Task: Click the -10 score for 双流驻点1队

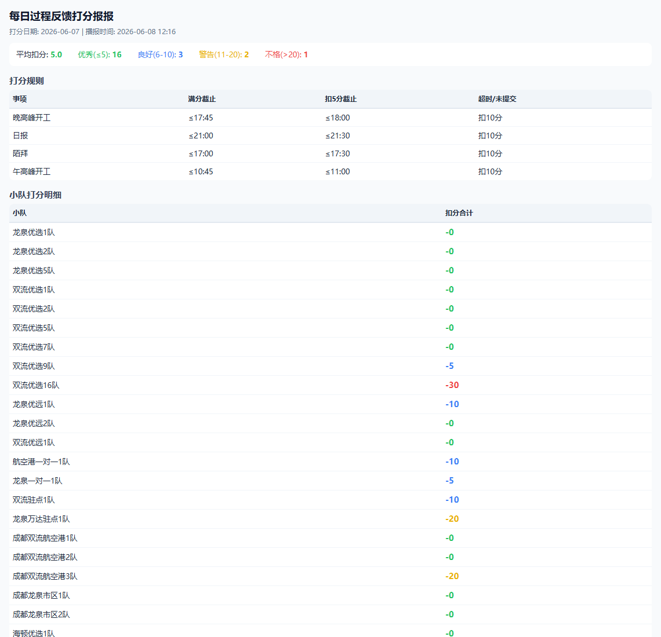Action: click(x=452, y=500)
